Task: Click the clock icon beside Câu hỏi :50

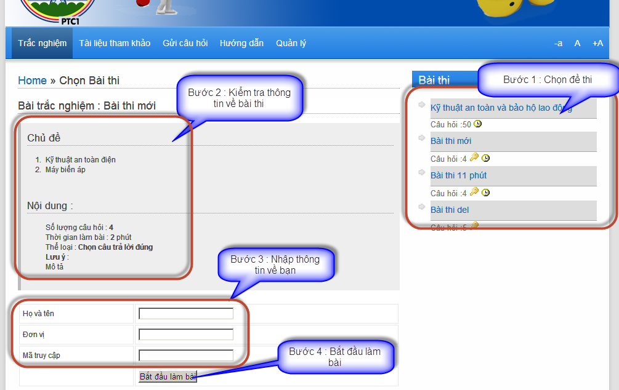Action: (x=477, y=124)
